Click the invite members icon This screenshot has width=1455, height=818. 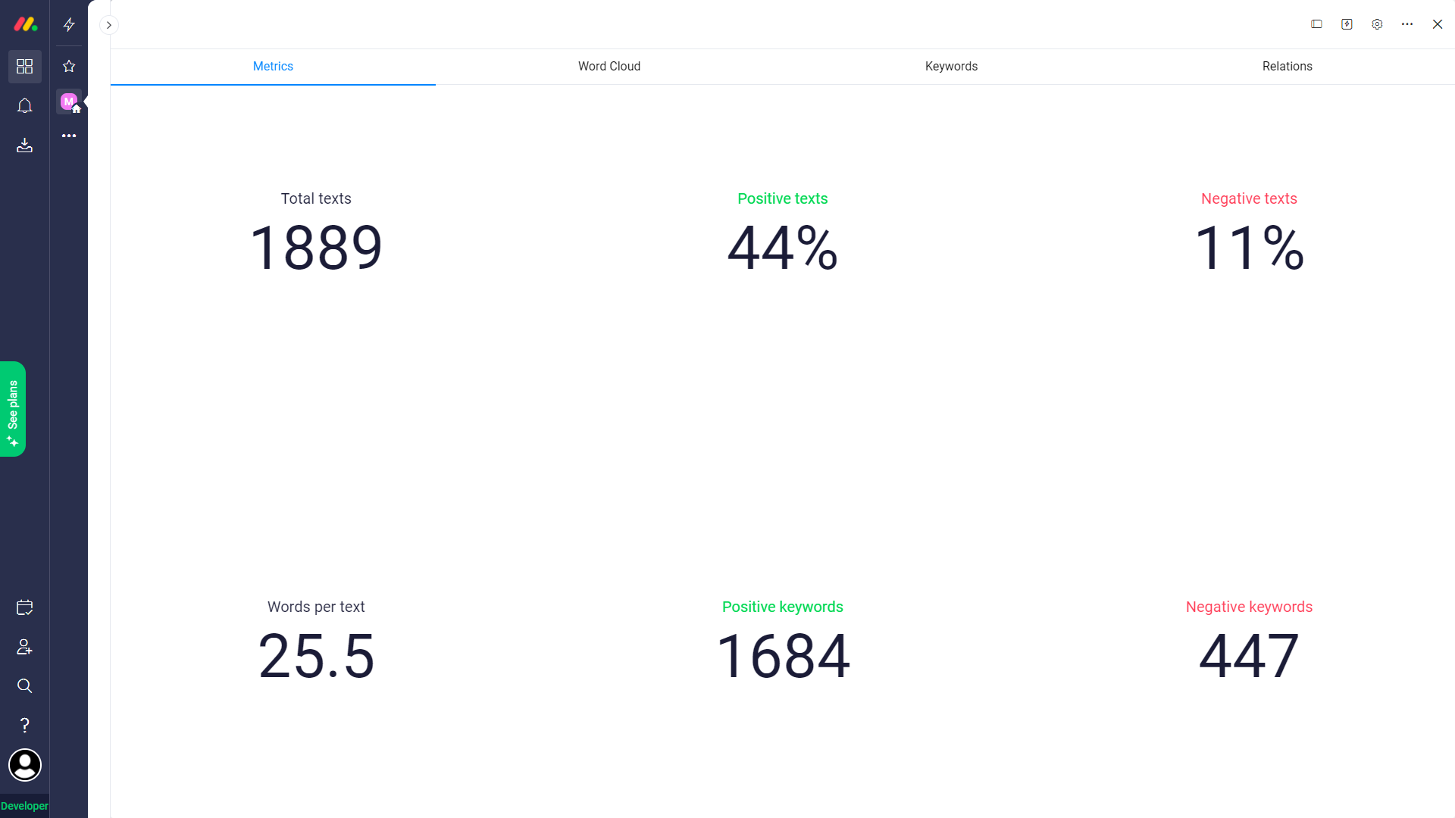pos(24,647)
